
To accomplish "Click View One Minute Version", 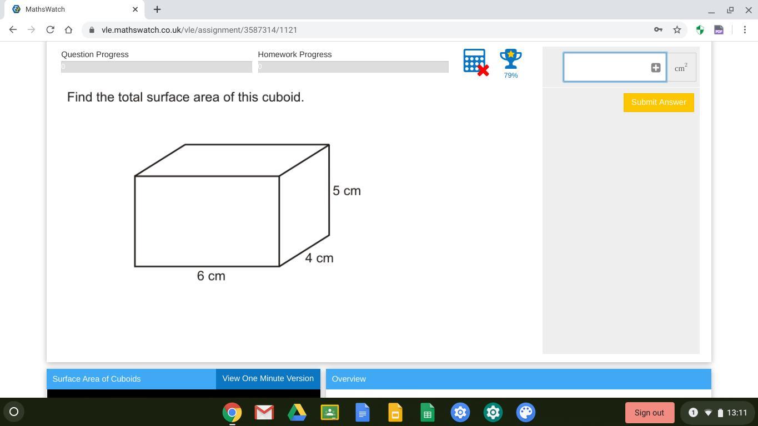I will 268,379.
